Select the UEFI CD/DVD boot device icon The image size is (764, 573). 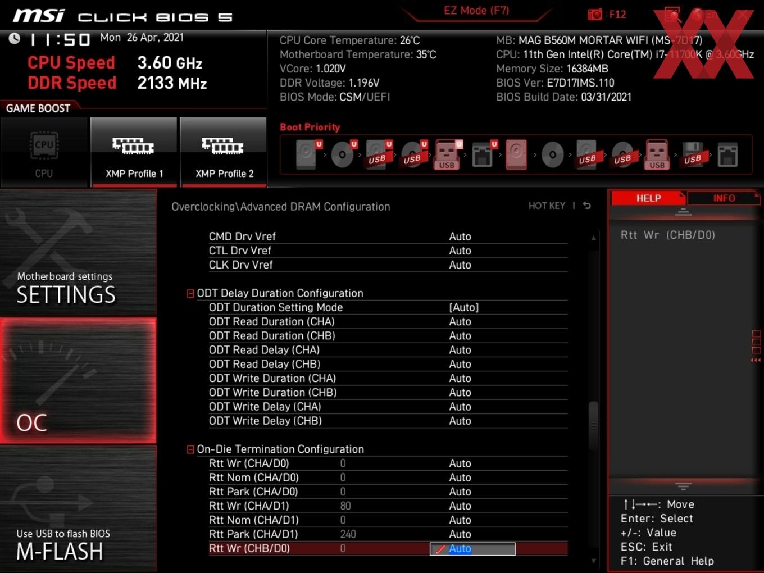344,154
